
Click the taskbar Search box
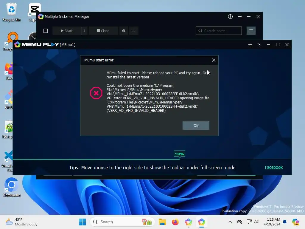(x=122, y=222)
